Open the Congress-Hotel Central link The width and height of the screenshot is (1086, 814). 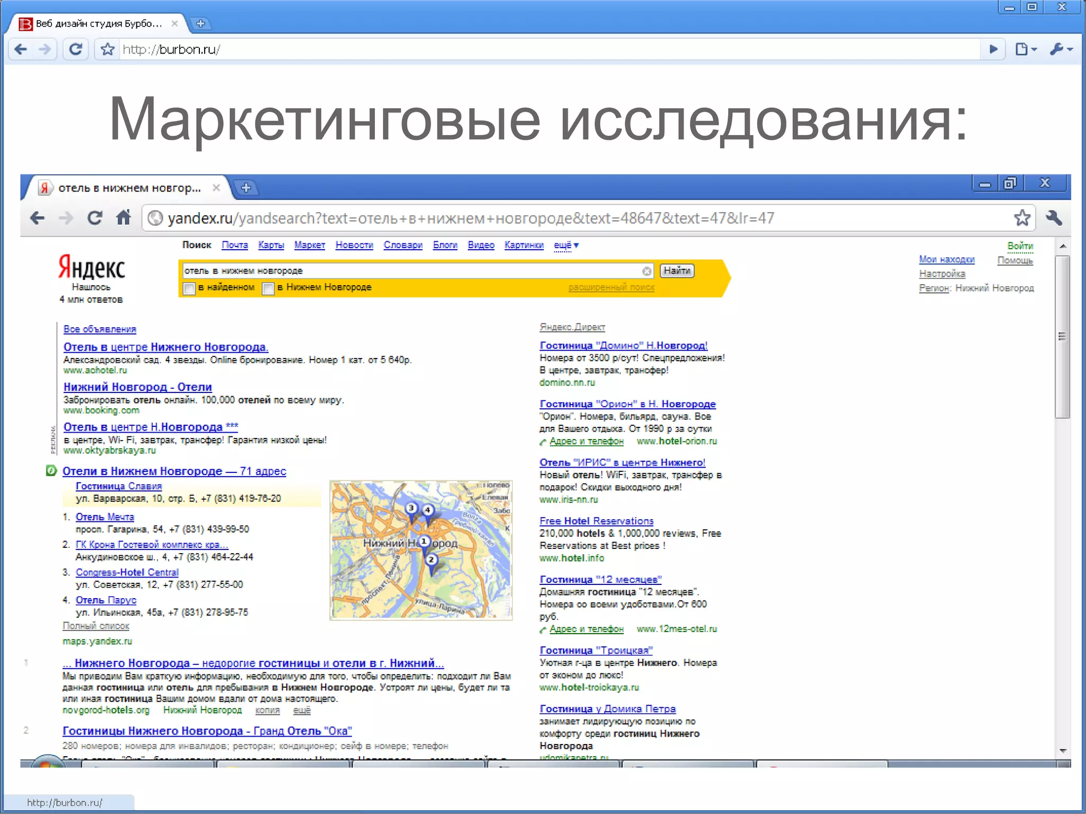(x=127, y=572)
